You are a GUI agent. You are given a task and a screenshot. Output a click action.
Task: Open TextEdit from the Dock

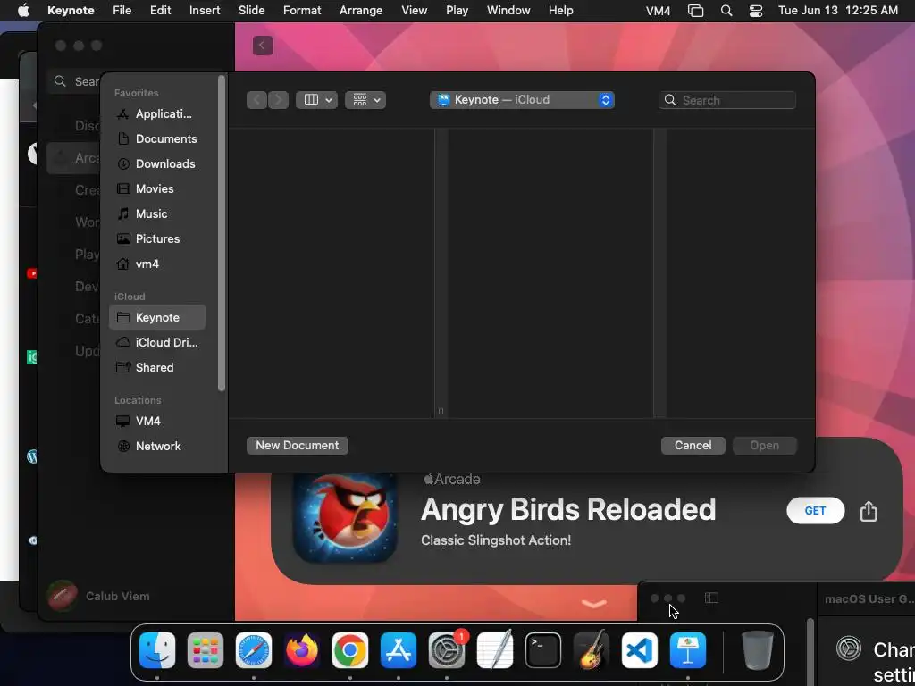click(x=495, y=650)
